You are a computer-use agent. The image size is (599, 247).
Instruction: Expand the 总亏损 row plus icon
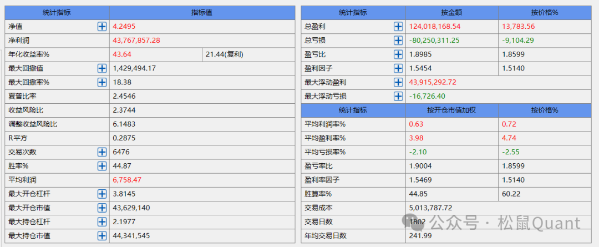398,40
